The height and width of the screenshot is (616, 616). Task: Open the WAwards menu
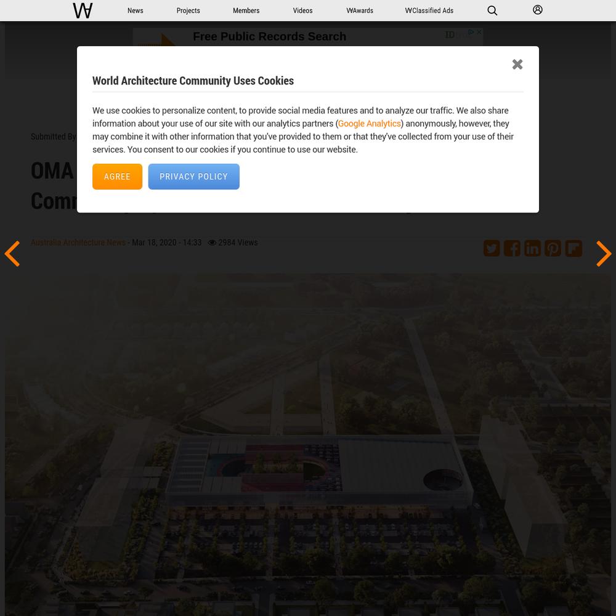[x=360, y=10]
